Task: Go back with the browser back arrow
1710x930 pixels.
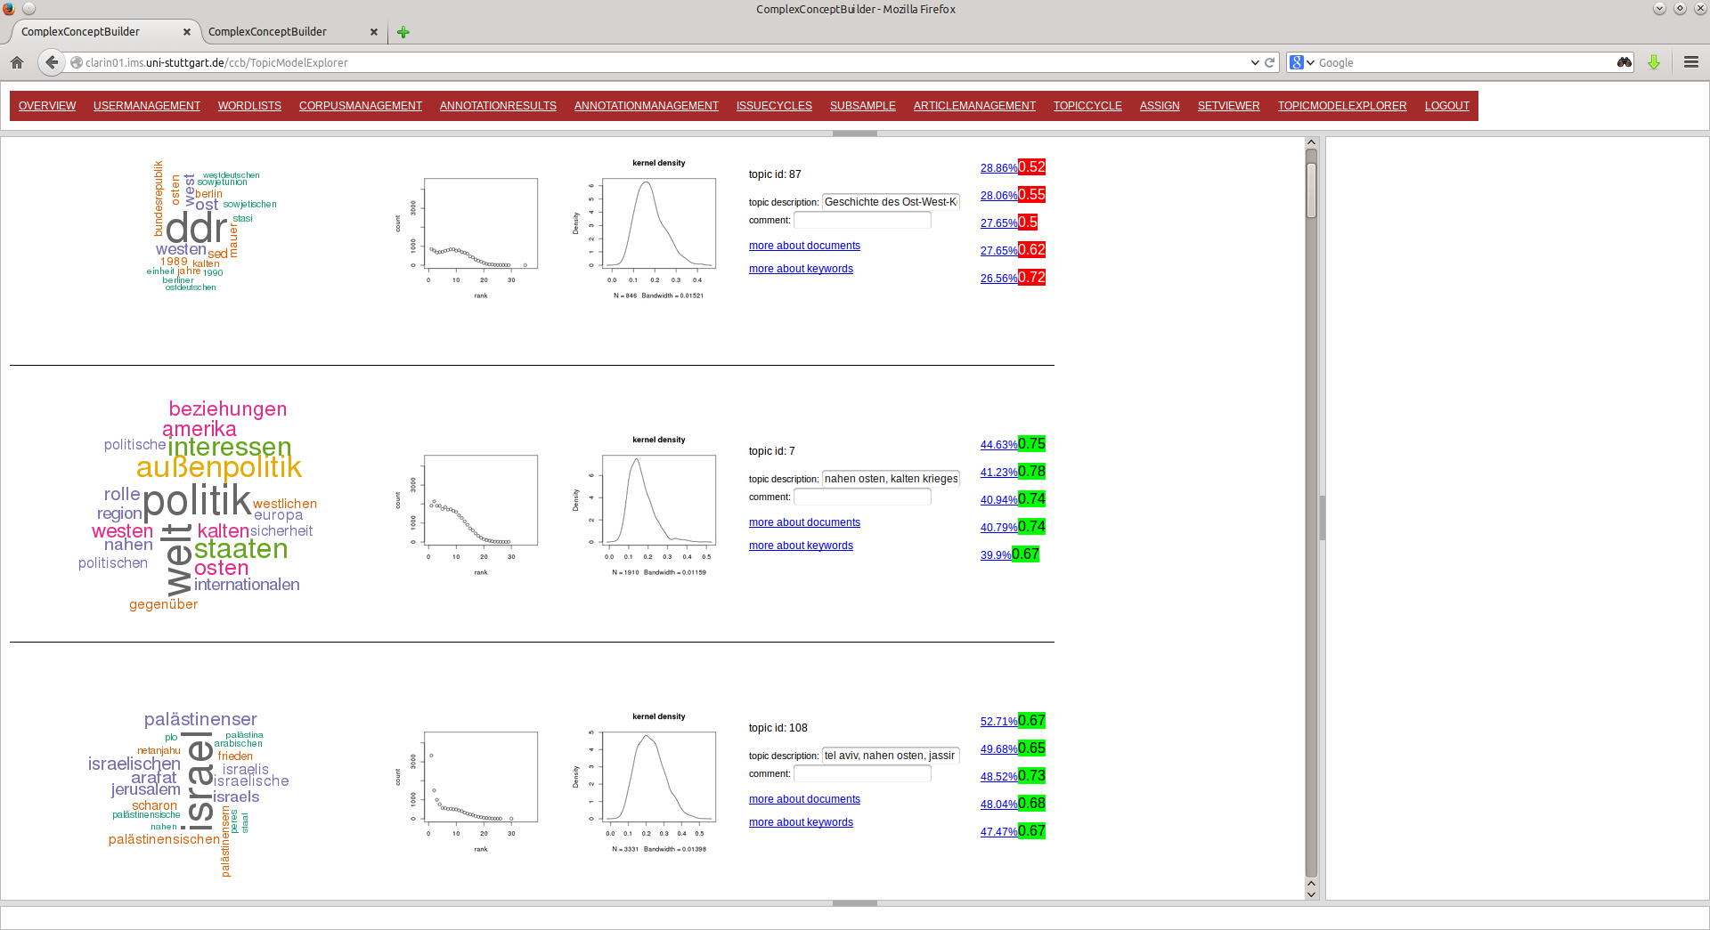Action: click(x=52, y=62)
